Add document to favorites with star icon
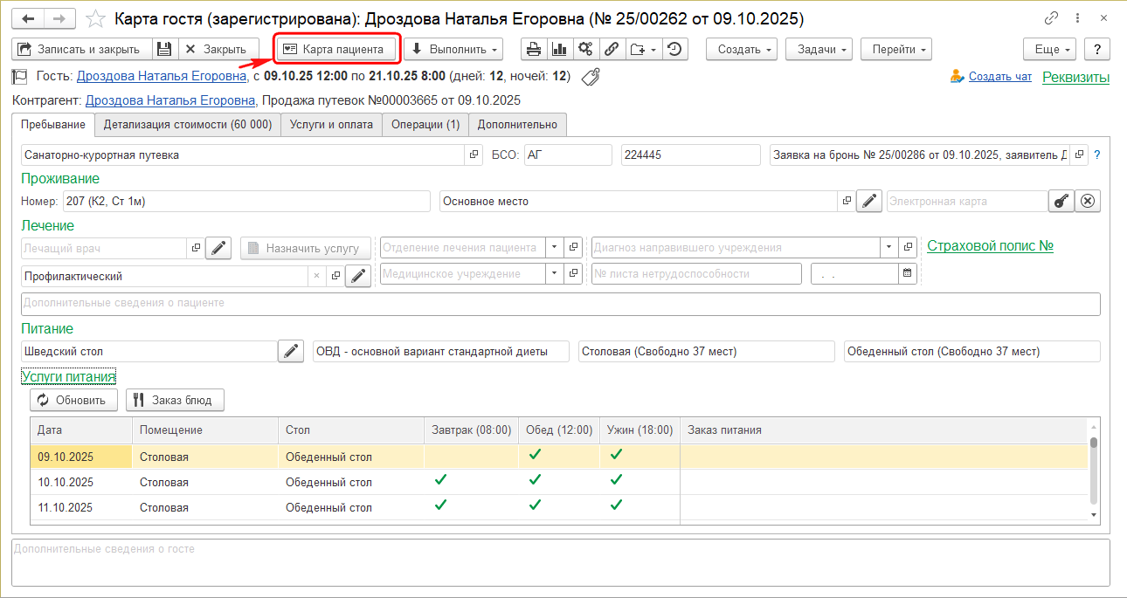Screen dimensions: 1127x598 coord(98,19)
